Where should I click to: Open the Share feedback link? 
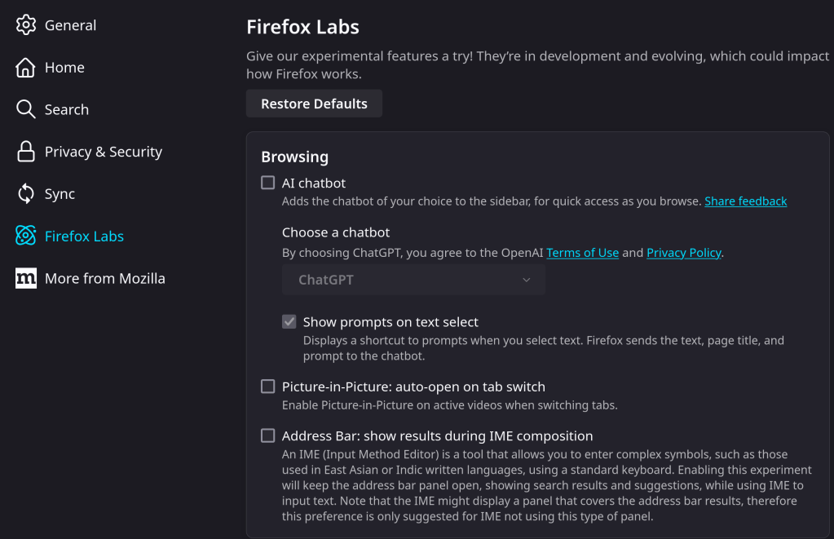click(745, 201)
